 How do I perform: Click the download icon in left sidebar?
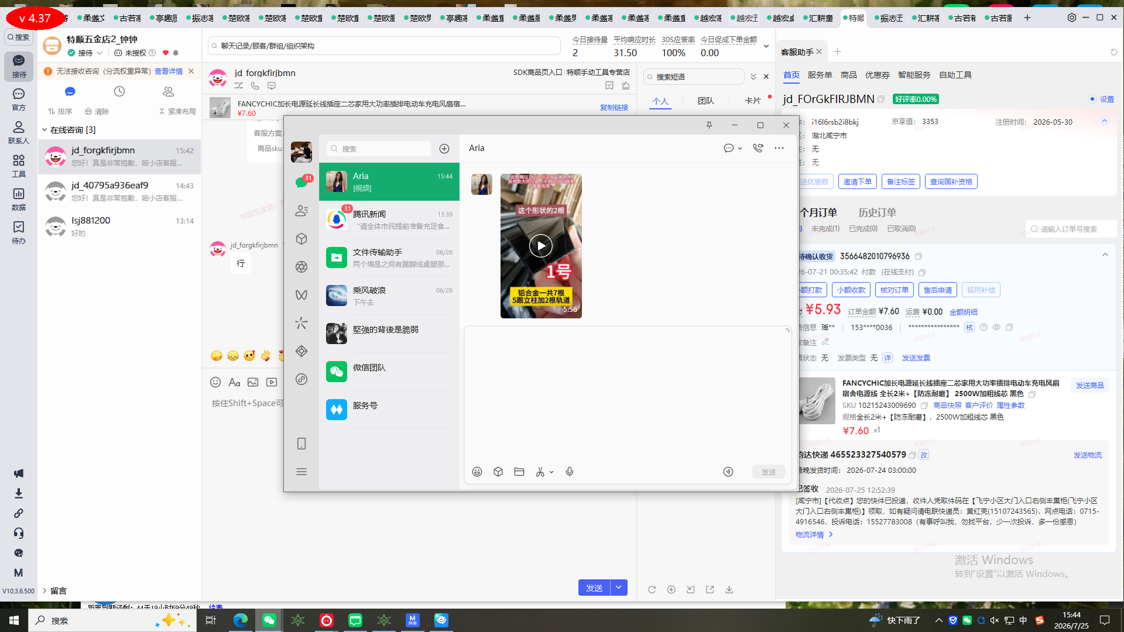19,493
